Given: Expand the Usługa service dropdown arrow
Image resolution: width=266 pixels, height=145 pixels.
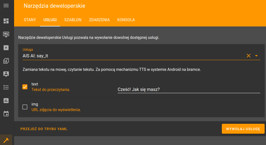Looking at the screenshot, I should tap(256, 56).
